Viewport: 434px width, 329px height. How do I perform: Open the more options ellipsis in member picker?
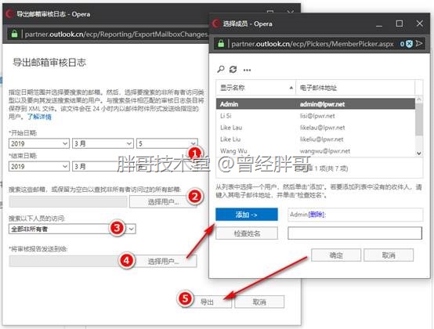pyautogui.click(x=247, y=70)
